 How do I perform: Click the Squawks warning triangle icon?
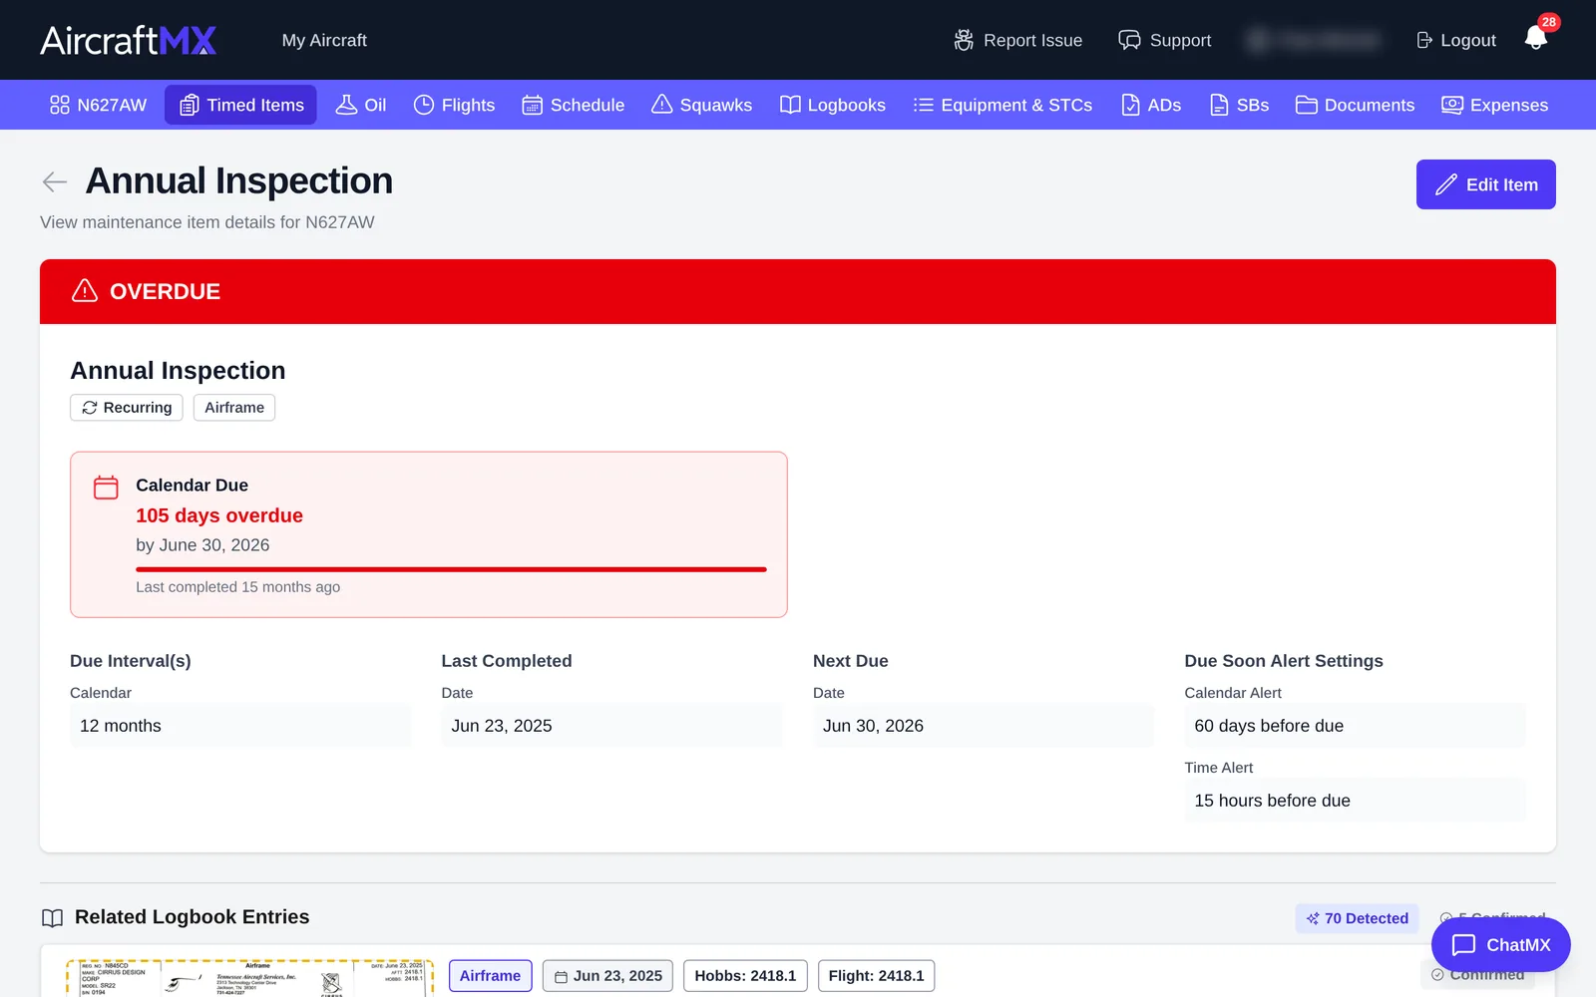tap(662, 105)
